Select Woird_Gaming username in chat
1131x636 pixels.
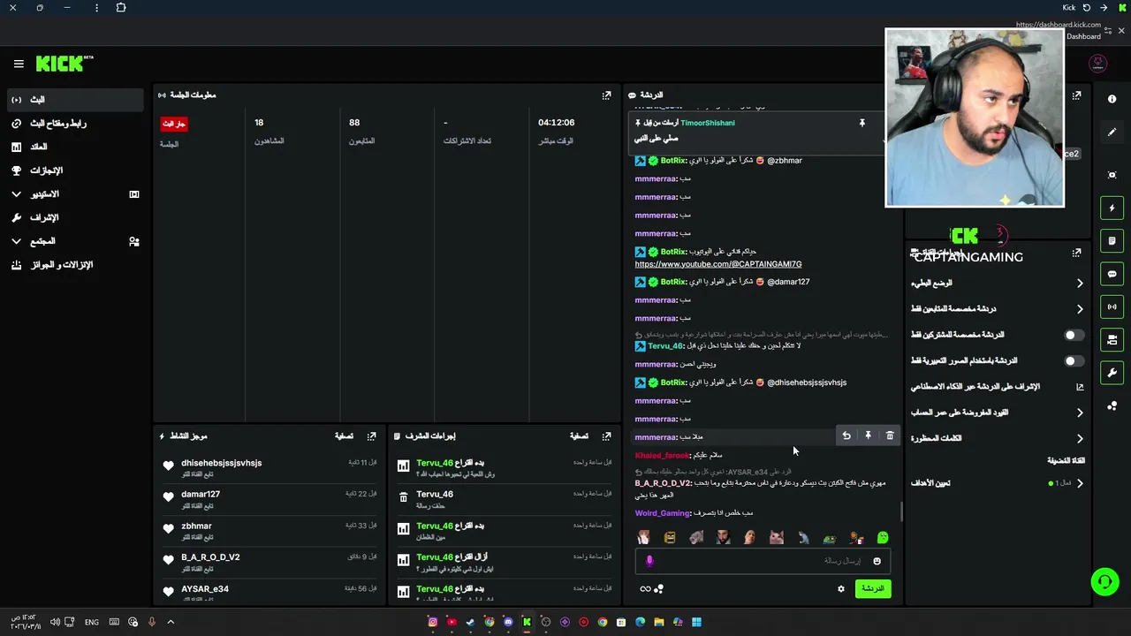coord(663,513)
